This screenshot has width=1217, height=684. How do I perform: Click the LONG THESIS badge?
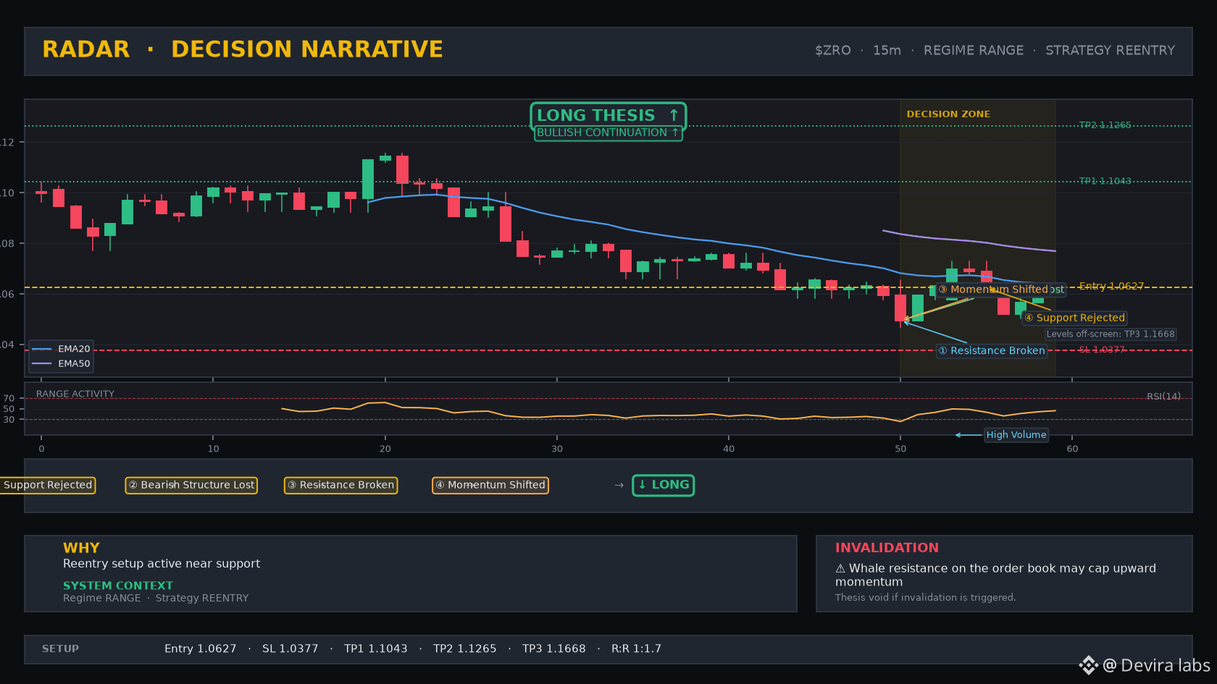click(608, 115)
